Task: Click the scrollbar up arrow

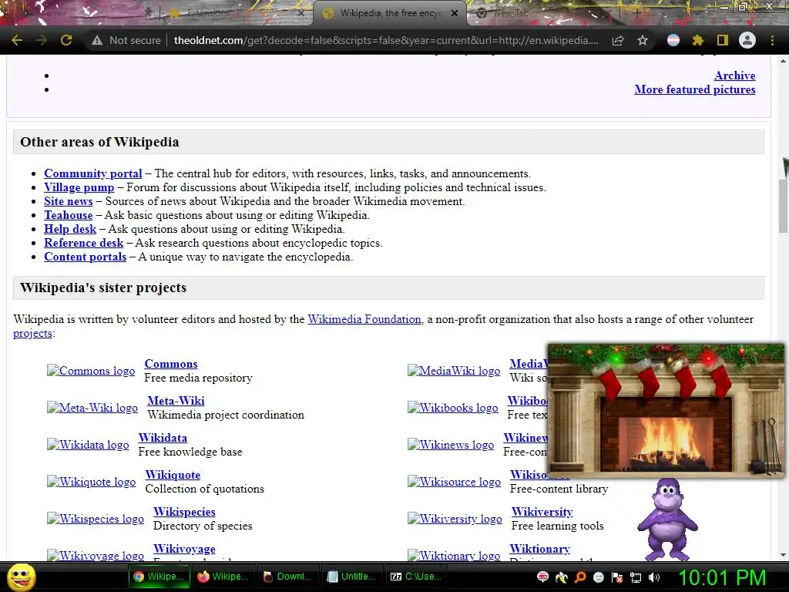Action: click(x=783, y=61)
